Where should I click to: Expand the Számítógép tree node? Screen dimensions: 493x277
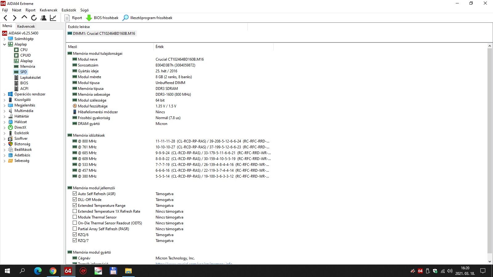click(x=4, y=39)
